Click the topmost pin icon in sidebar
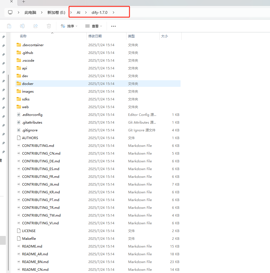Screen dimensions: 270x273 pos(4,37)
